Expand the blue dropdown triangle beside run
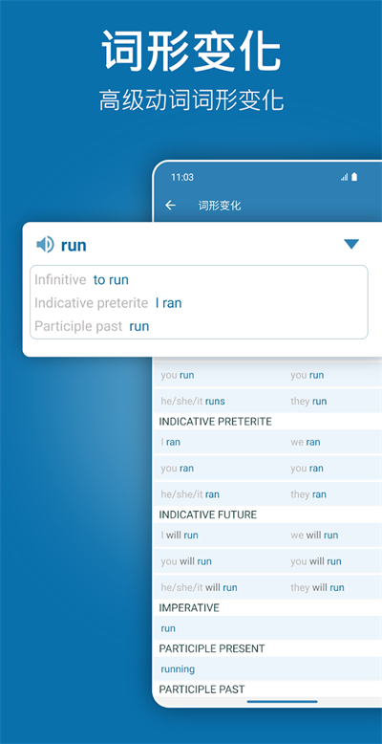This screenshot has width=382, height=744. click(x=351, y=244)
